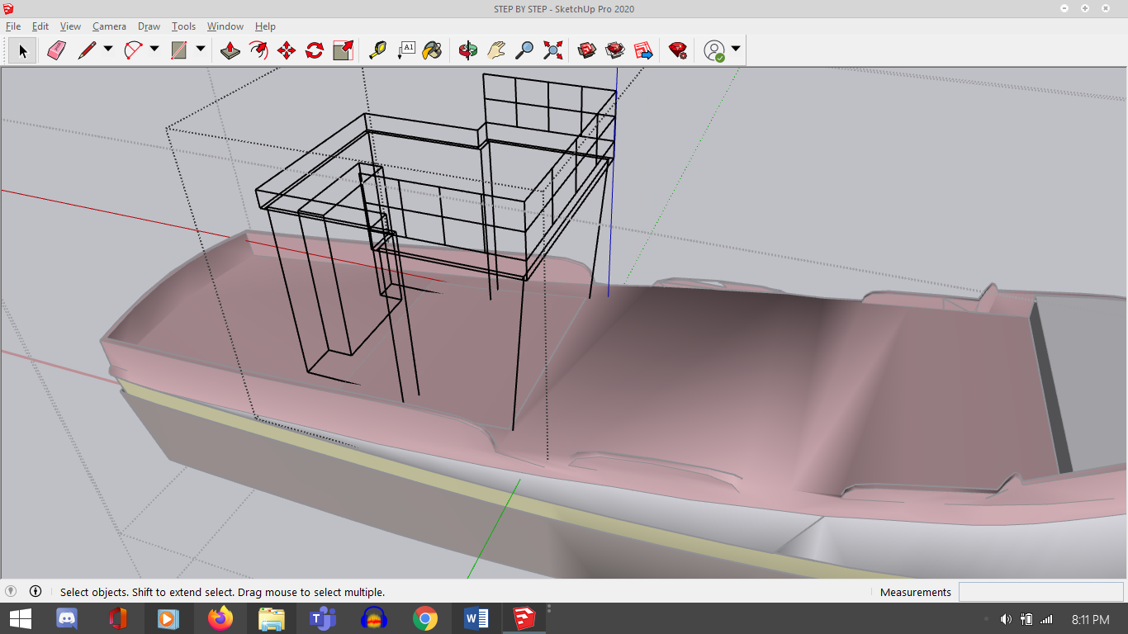The height and width of the screenshot is (634, 1128).
Task: Click the signed-in user account icon
Action: click(x=714, y=51)
